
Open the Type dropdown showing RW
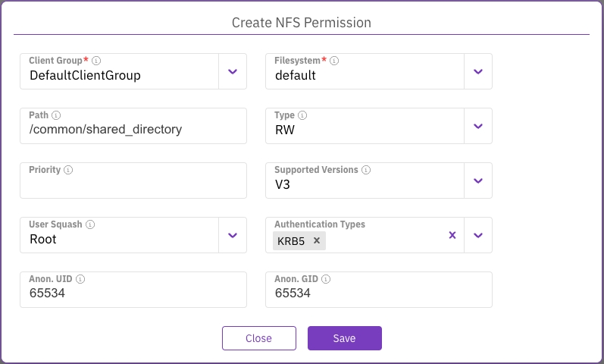point(477,126)
